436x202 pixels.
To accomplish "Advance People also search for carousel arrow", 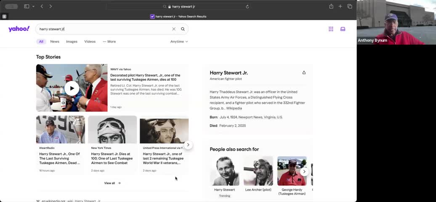I will (x=304, y=171).
